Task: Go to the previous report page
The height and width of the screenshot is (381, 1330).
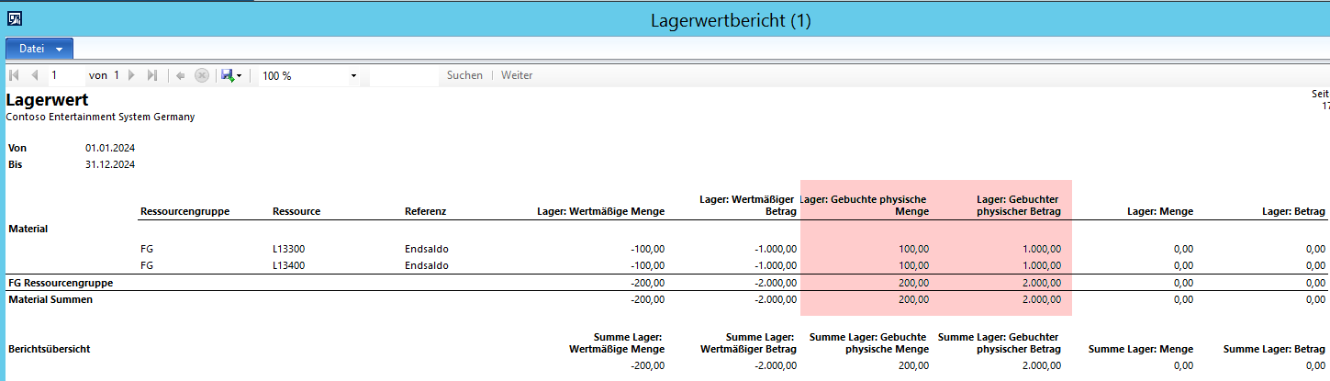Action: [35, 75]
